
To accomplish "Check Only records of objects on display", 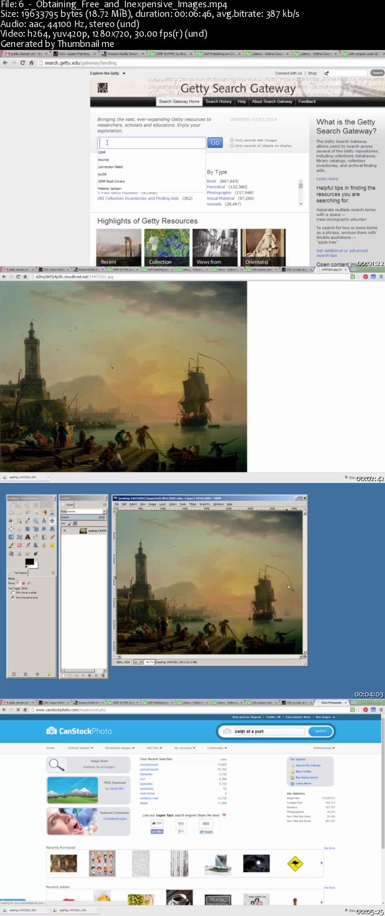I will (x=232, y=146).
